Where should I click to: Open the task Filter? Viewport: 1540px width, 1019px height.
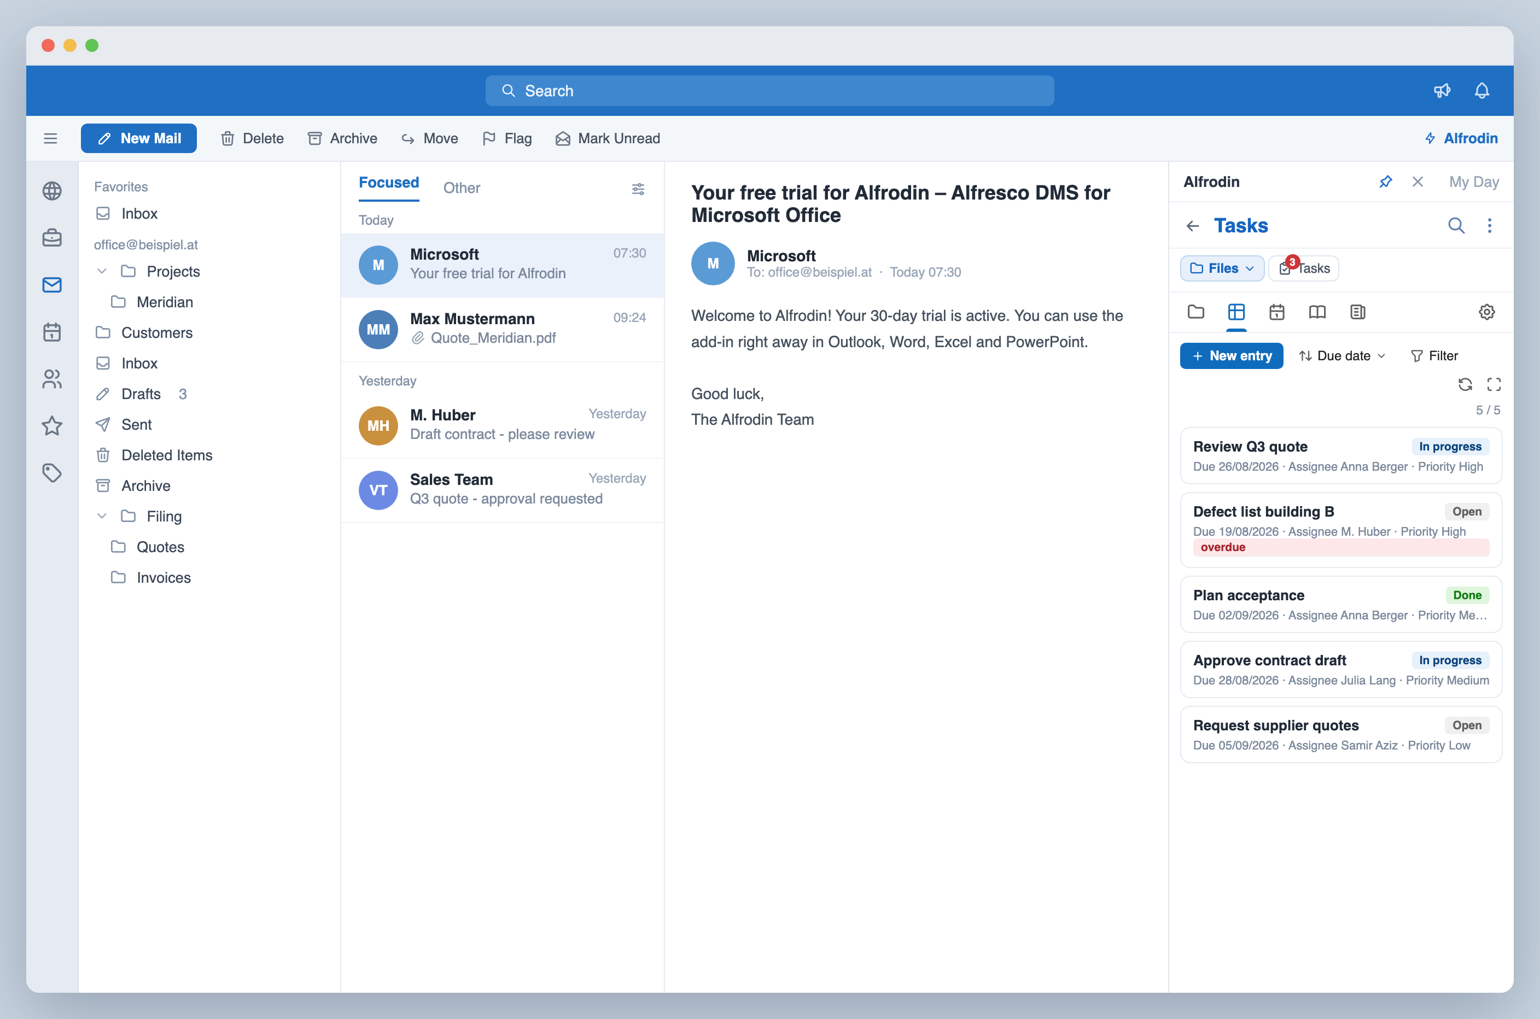(x=1434, y=356)
